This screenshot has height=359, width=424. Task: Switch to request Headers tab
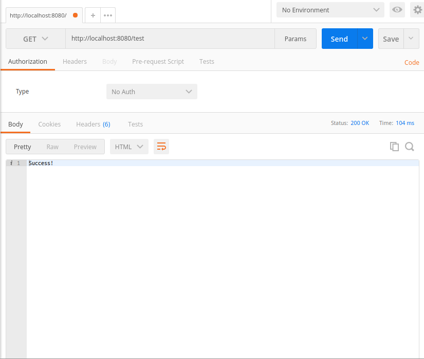tap(75, 61)
